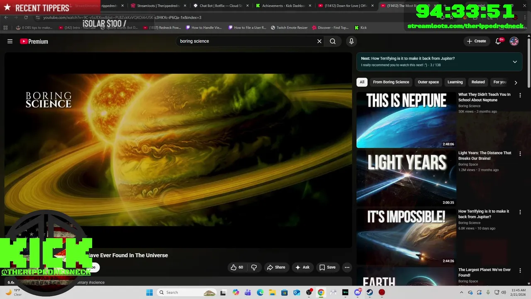Open the It's Impossible thumbnail
Viewport: 531px width, 299px height.
click(x=406, y=237)
